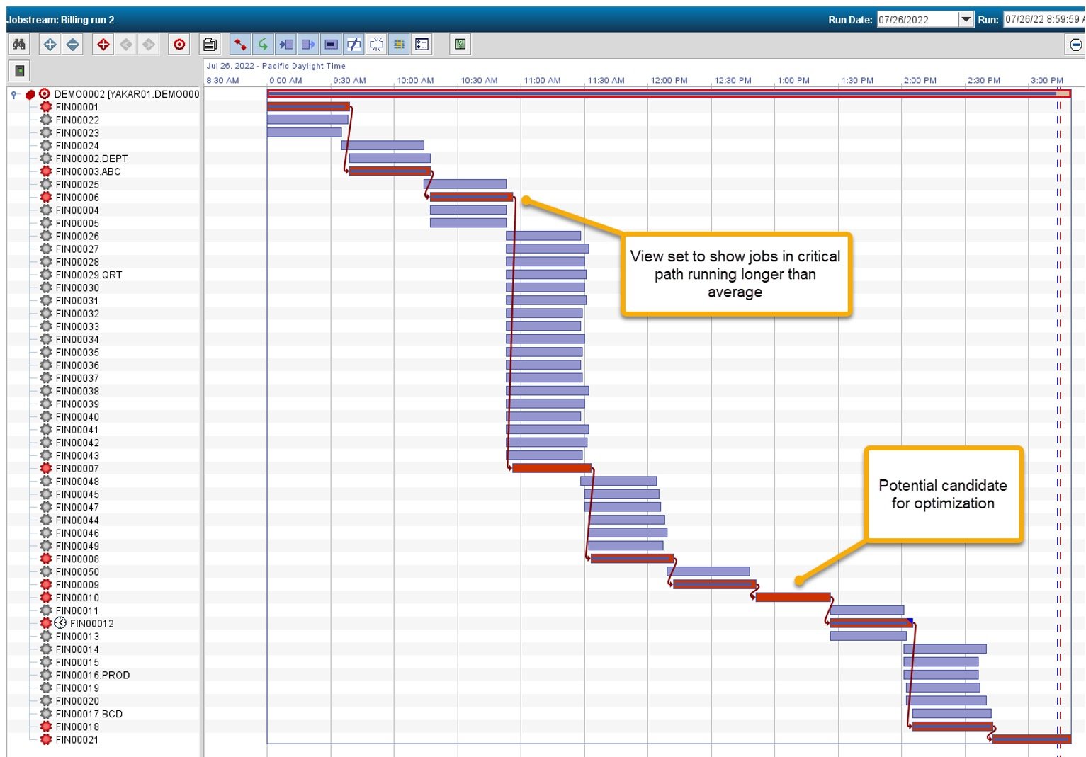
Task: Toggle the critical path red link button
Action: click(x=241, y=45)
